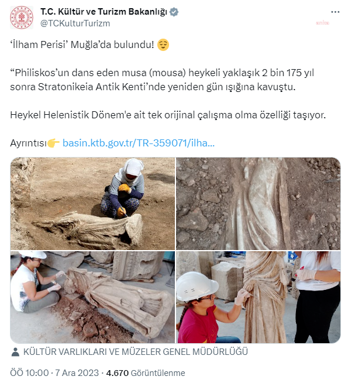This screenshot has height=383, width=348.
Task: Open KÜLTÜR VARLIKLARI VE MÜZELER GENEL MÜDÜRLÜĞÜ tag
Action: tap(136, 352)
